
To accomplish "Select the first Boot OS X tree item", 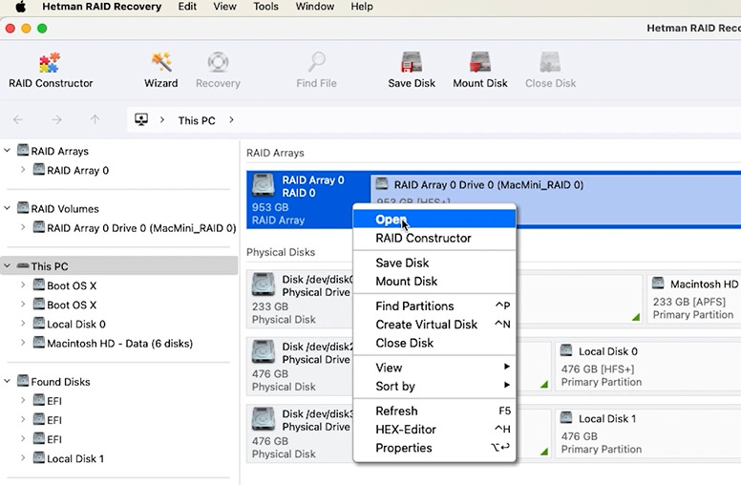I will 72,285.
